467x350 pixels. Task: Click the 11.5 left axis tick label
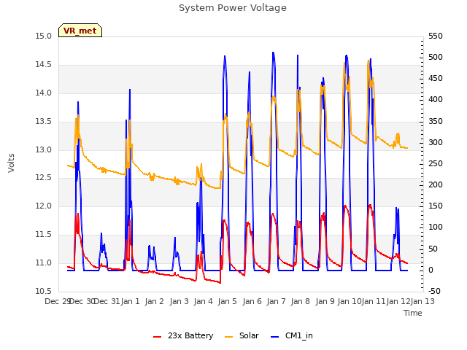[44, 235]
